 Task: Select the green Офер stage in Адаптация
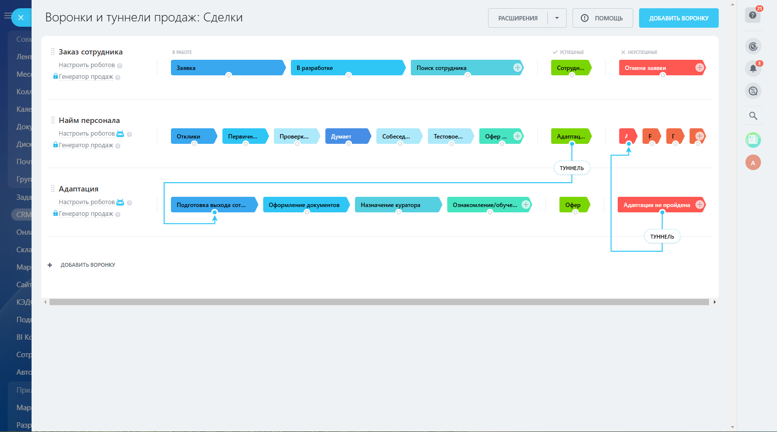575,205
